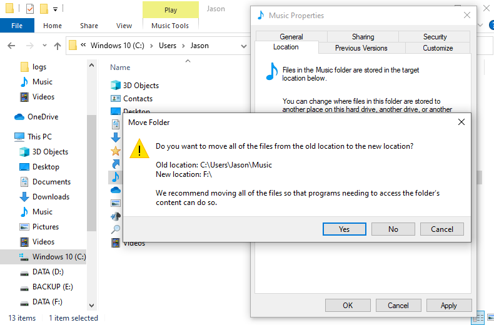Select Contacts in file list

pos(138,99)
